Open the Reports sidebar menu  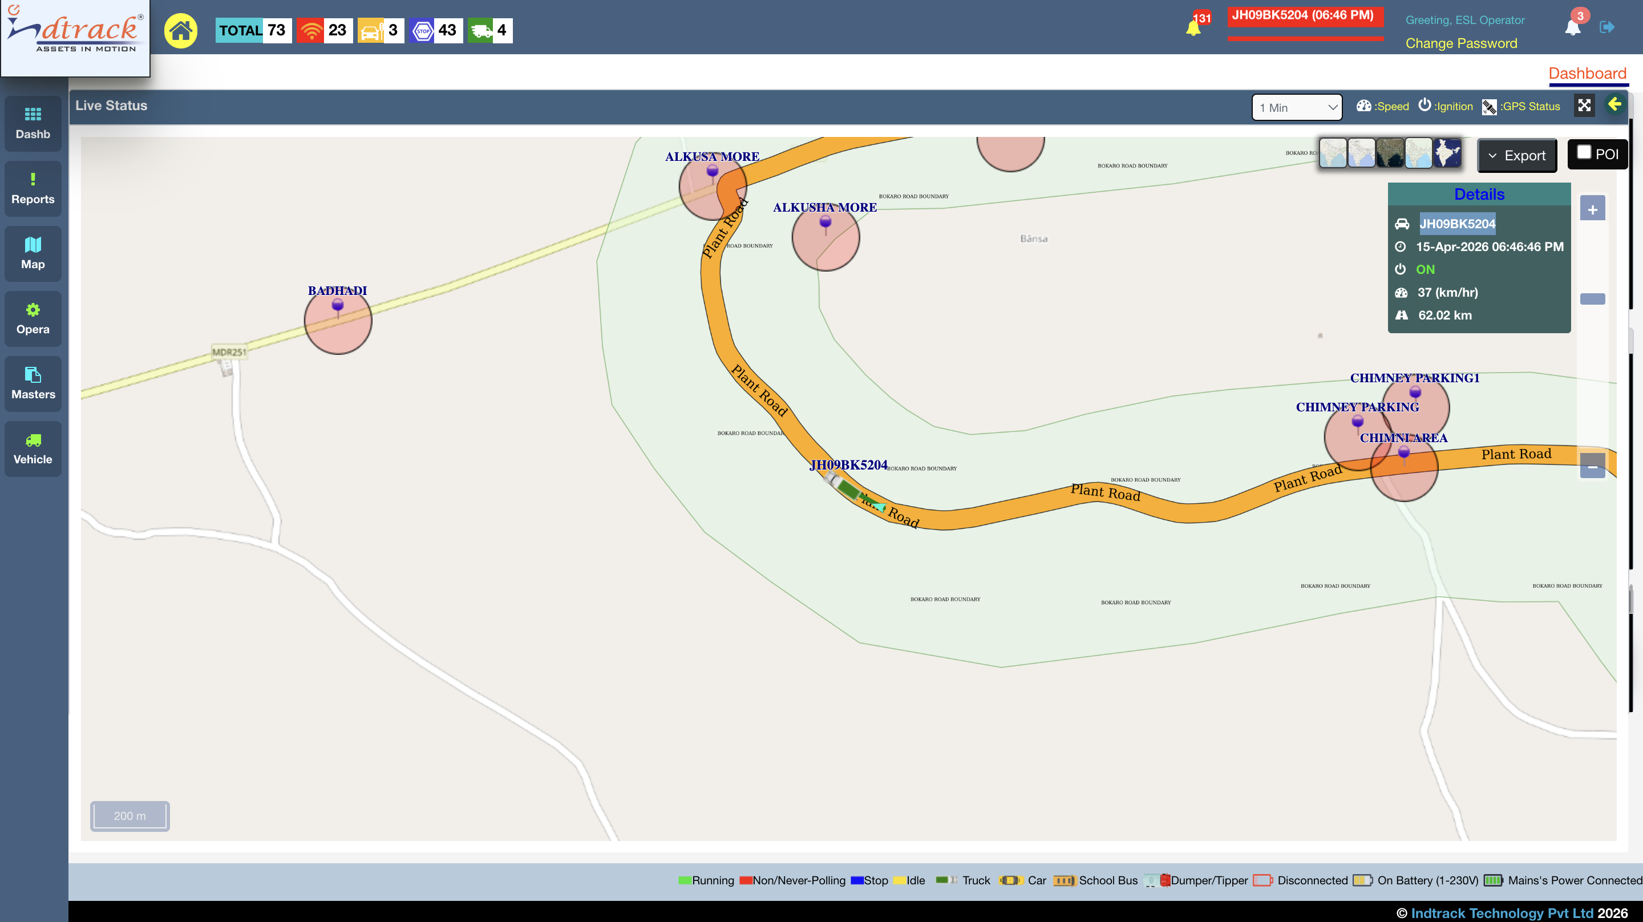coord(33,189)
